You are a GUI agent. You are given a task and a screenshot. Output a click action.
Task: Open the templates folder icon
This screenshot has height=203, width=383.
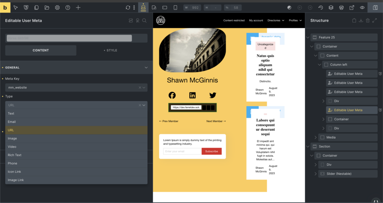point(47,7)
